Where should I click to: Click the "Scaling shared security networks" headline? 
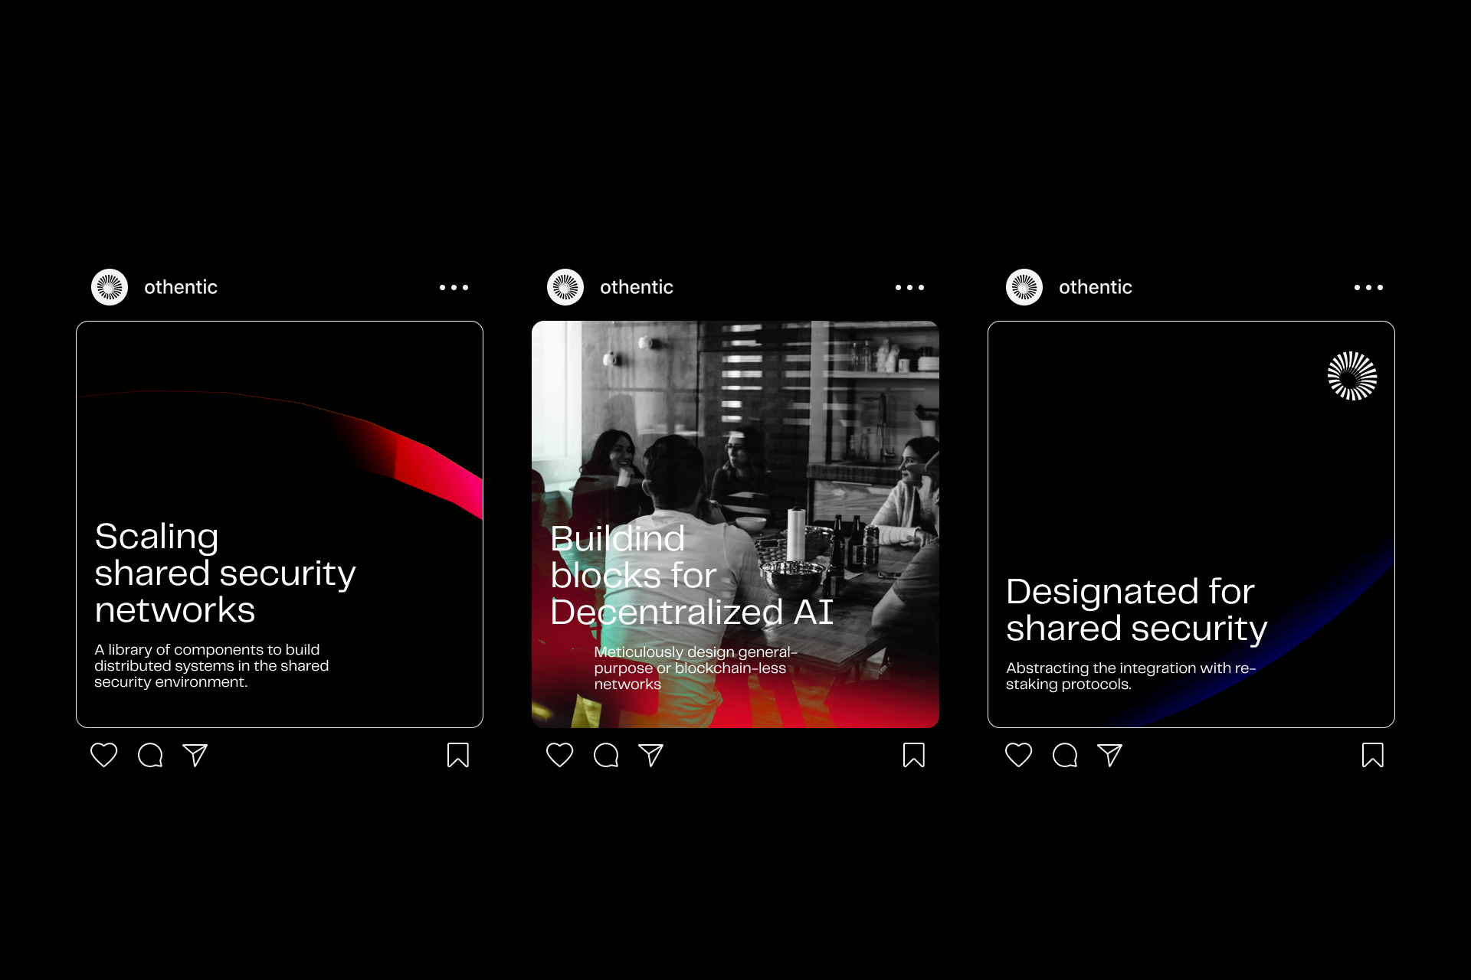click(x=225, y=573)
